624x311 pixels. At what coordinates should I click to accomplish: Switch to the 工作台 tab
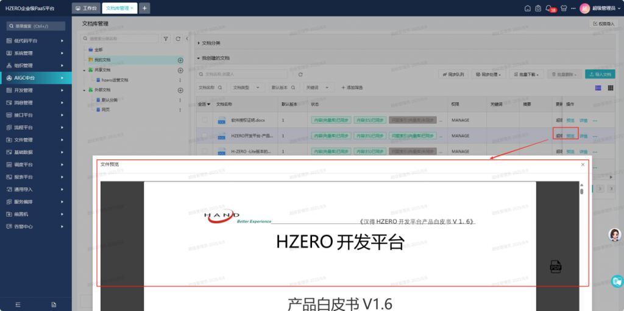86,9
